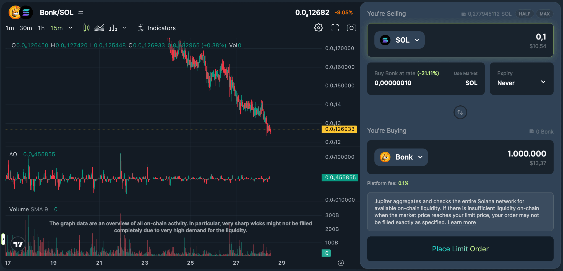Open chart settings gear
Viewport: 563px width, 271px height.
[x=319, y=28]
